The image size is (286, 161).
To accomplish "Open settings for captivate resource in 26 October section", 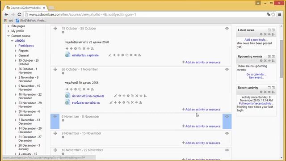I will [128, 96].
